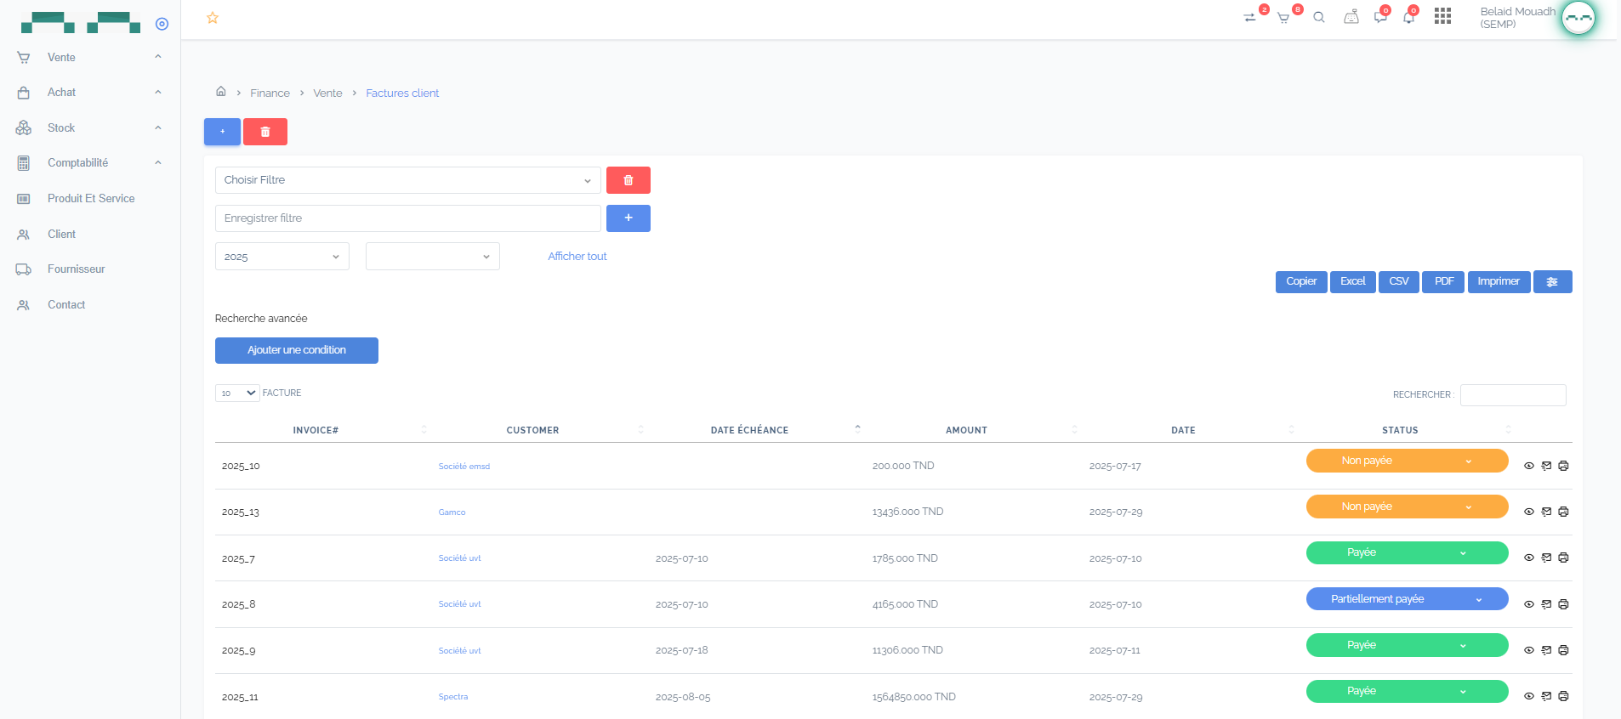Screen dimensions: 1621x719
Task: Click the favorite star icon
Action: (213, 18)
